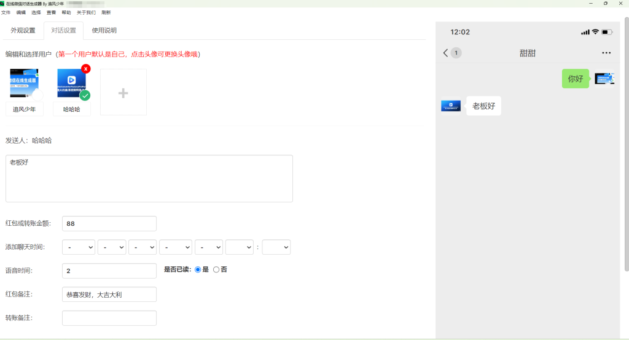Tap the back arrow in the phone preview
This screenshot has width=629, height=340.
445,53
